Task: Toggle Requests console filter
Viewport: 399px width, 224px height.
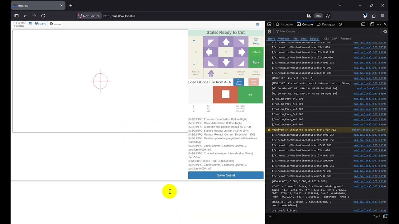Action: (346, 39)
